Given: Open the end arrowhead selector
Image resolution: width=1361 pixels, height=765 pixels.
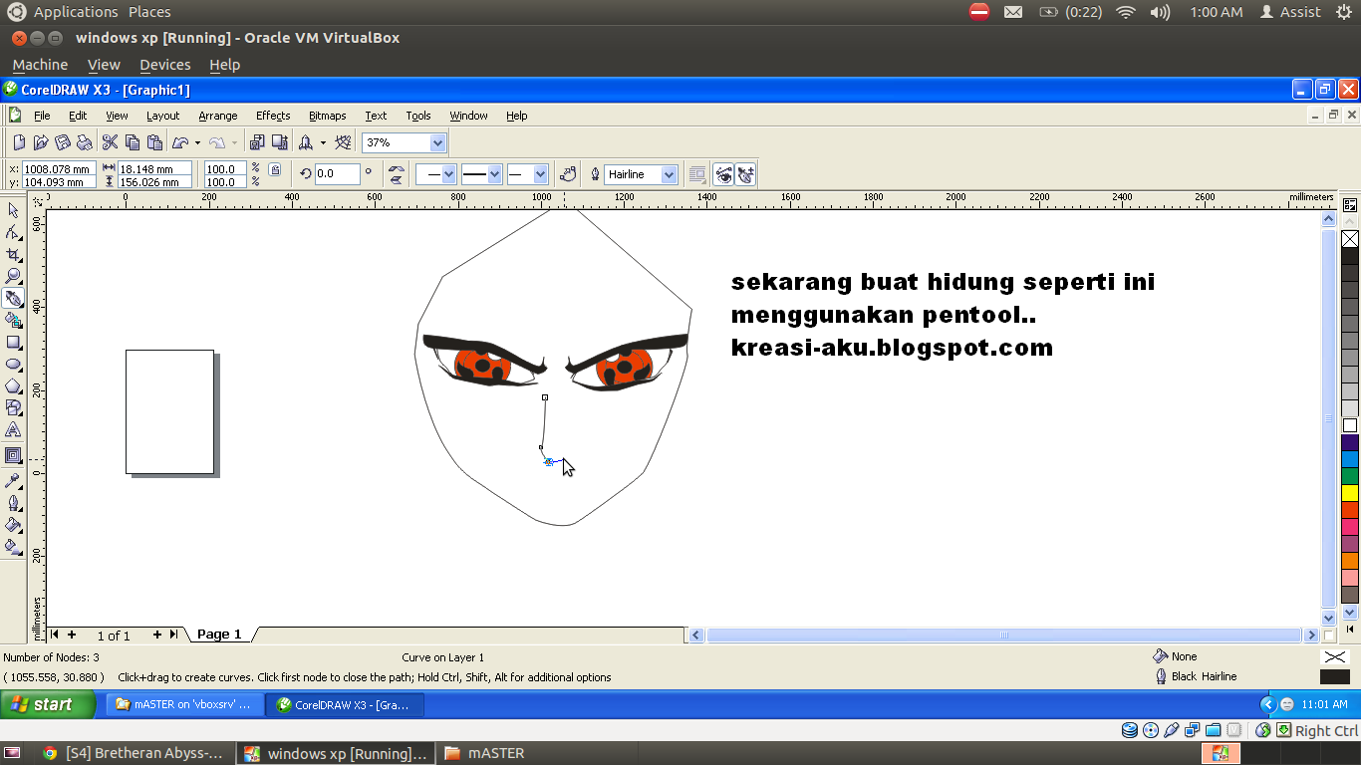Looking at the screenshot, I should (528, 174).
